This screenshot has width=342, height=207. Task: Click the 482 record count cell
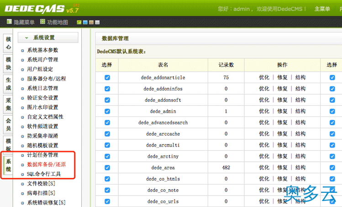coord(226,168)
